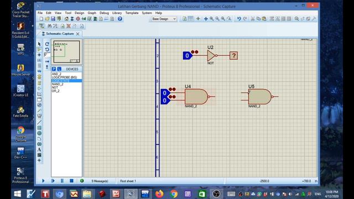Viewport: 354px width, 199px height.
Task: Select the Junction Dot Mode tool
Action: click(39, 55)
